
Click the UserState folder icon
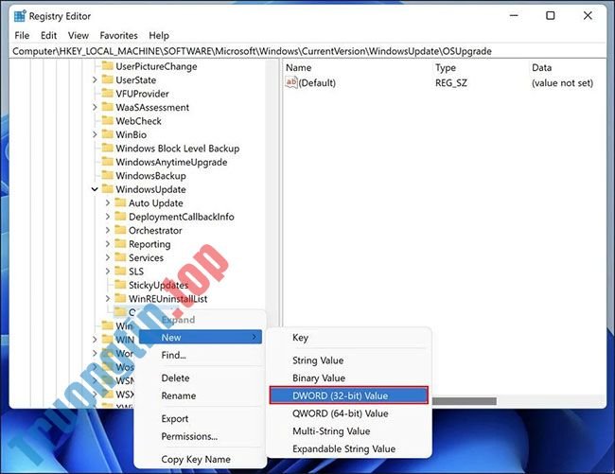tap(108, 79)
